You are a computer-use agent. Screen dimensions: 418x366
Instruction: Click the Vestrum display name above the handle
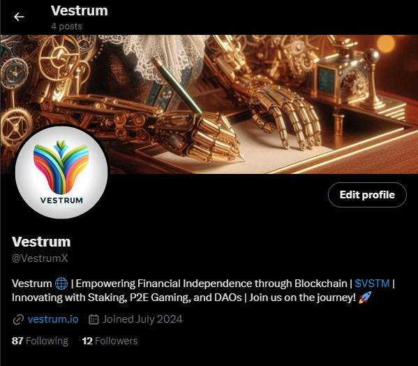click(41, 242)
